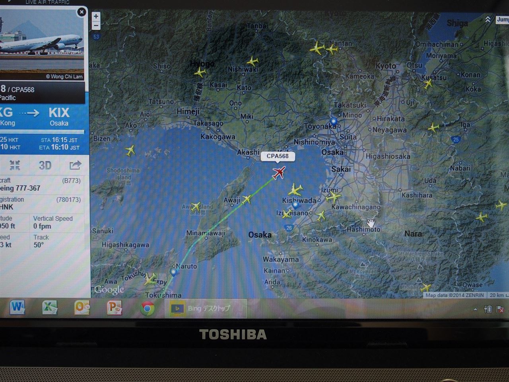Click the KIX Osaka destination airport
509x382 pixels.
pyautogui.click(x=59, y=117)
